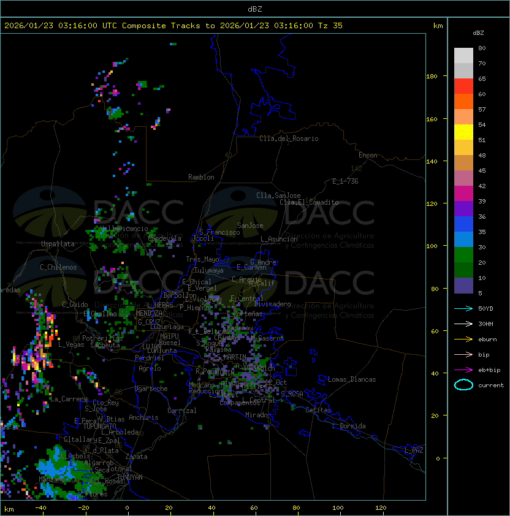Click the Catitas map label

pos(318,410)
